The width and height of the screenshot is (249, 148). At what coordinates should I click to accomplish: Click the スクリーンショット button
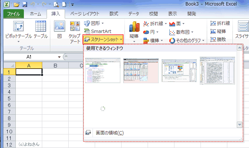click(x=102, y=39)
